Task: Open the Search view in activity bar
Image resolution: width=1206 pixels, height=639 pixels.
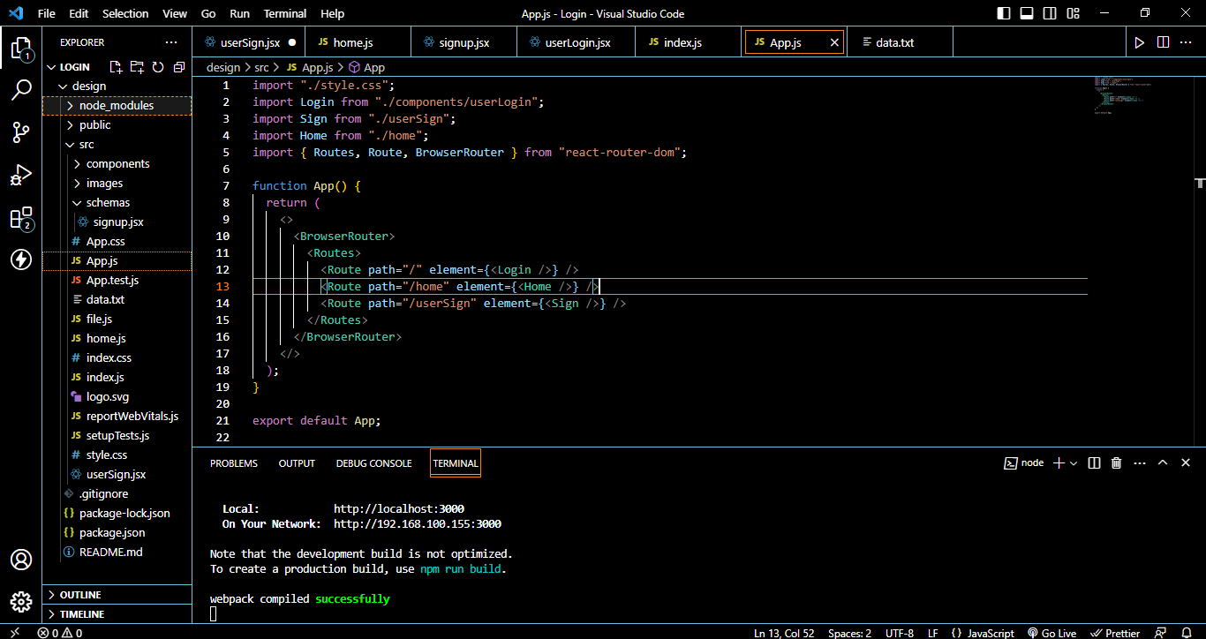Action: click(x=21, y=90)
